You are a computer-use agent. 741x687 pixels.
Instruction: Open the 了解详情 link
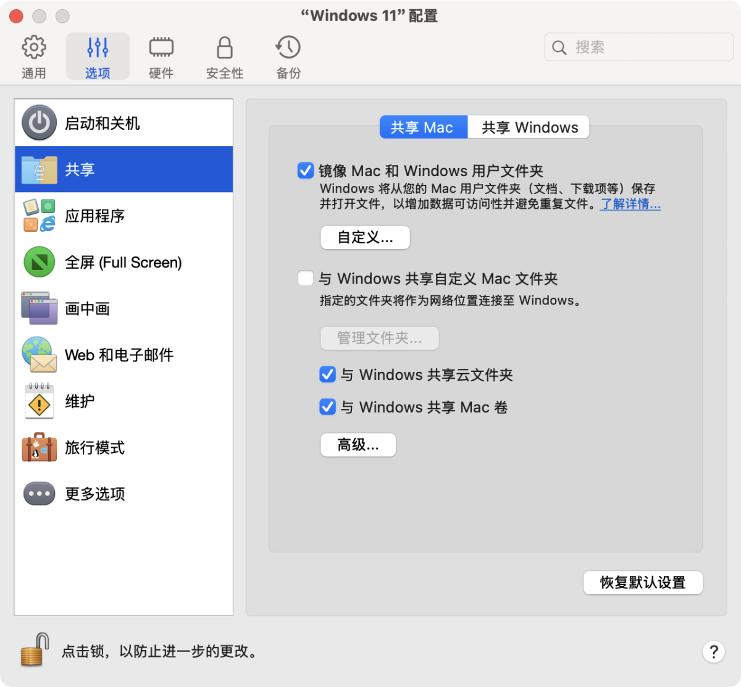click(630, 204)
